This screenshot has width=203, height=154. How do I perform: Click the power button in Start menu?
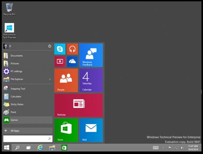tap(50, 46)
